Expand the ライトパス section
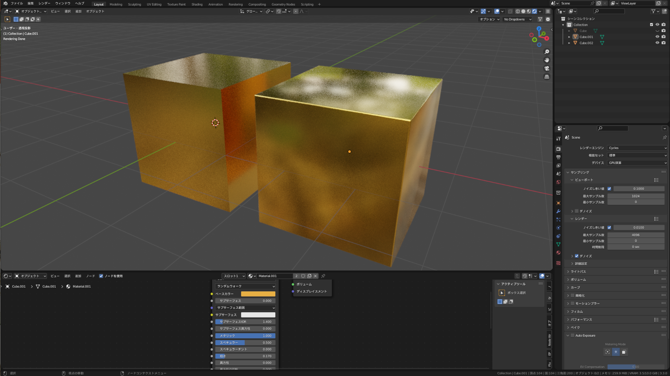The height and width of the screenshot is (376, 670). click(x=580, y=272)
